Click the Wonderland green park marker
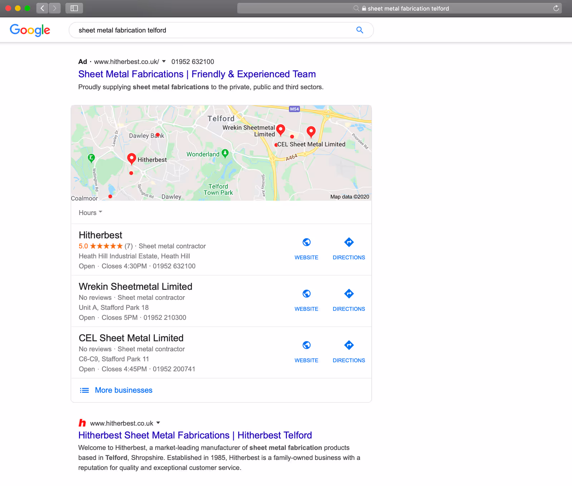572x486 pixels. point(225,154)
